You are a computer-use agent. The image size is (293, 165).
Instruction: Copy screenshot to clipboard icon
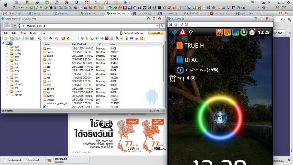(175, 24)
